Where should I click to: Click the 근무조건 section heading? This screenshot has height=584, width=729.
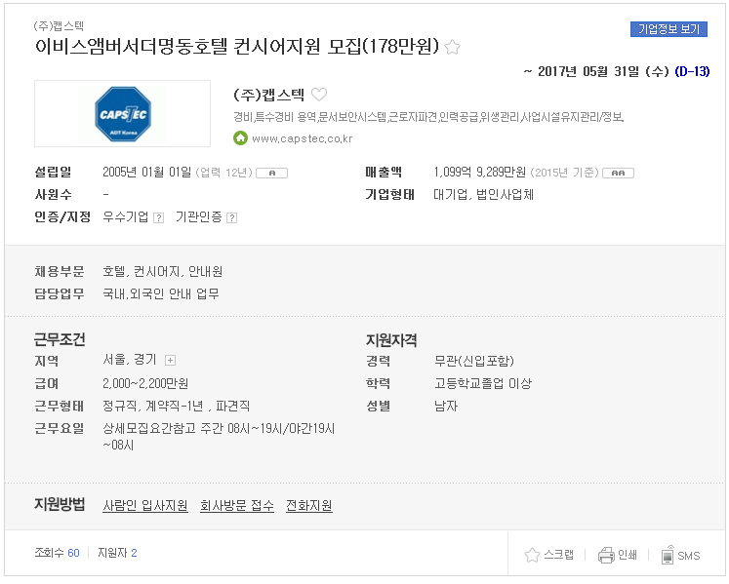(60, 339)
